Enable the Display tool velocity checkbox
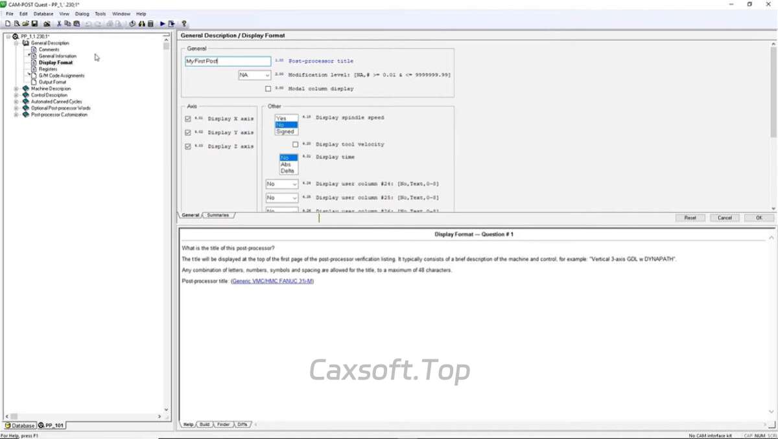The width and height of the screenshot is (778, 439). [x=296, y=144]
